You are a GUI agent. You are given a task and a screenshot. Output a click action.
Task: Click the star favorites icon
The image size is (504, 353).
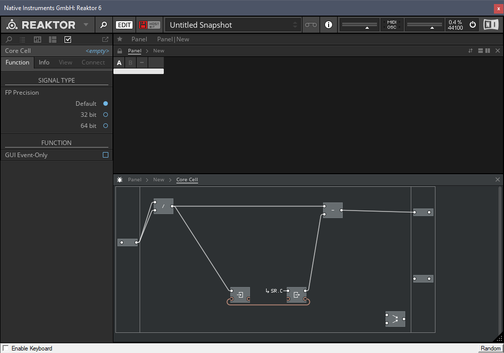pos(120,39)
